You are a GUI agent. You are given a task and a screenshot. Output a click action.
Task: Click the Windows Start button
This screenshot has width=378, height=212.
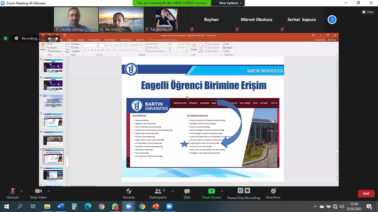7,206
